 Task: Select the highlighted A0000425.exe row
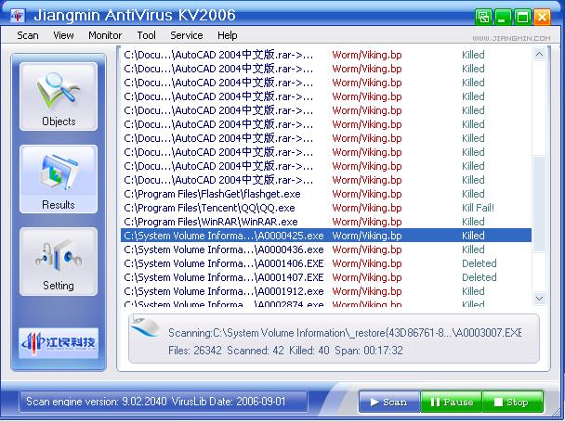tap(326, 236)
